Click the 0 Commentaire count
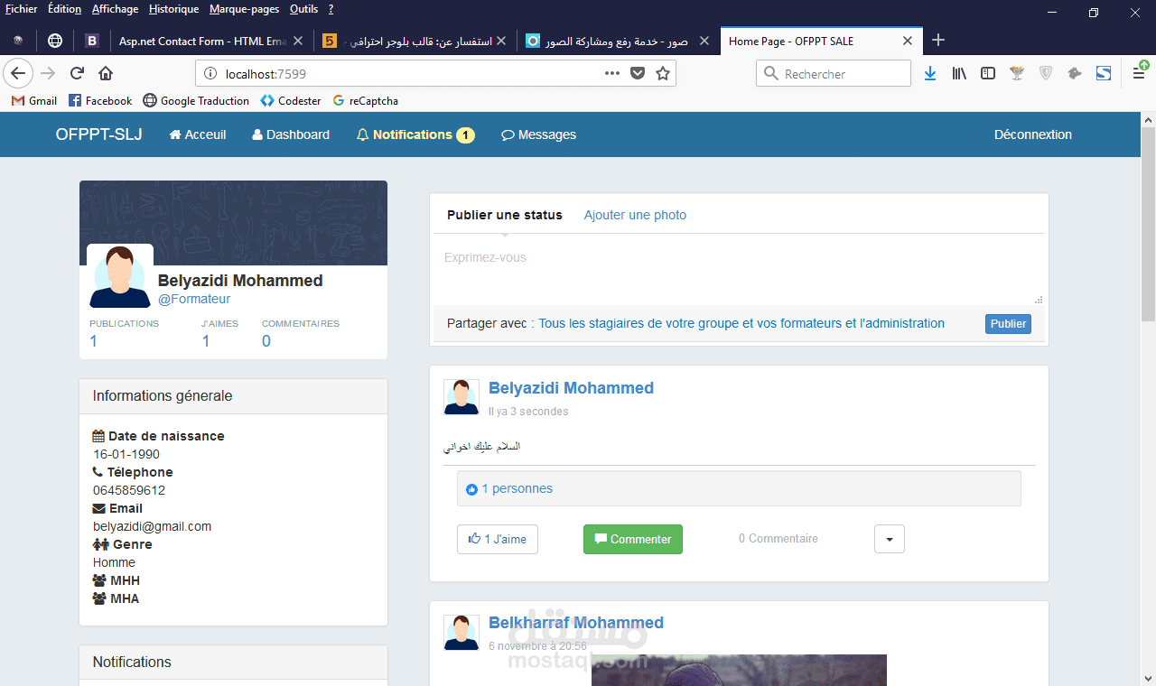Screen dimensions: 1156x686 [778, 538]
